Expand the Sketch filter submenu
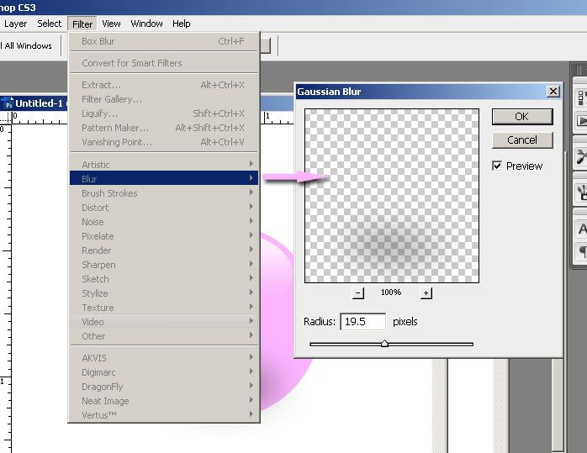 click(x=164, y=279)
